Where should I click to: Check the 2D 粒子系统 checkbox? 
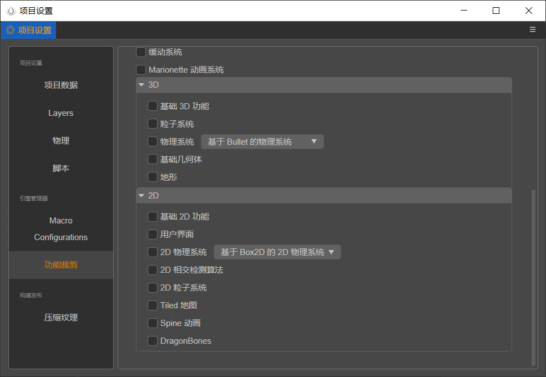coord(153,288)
